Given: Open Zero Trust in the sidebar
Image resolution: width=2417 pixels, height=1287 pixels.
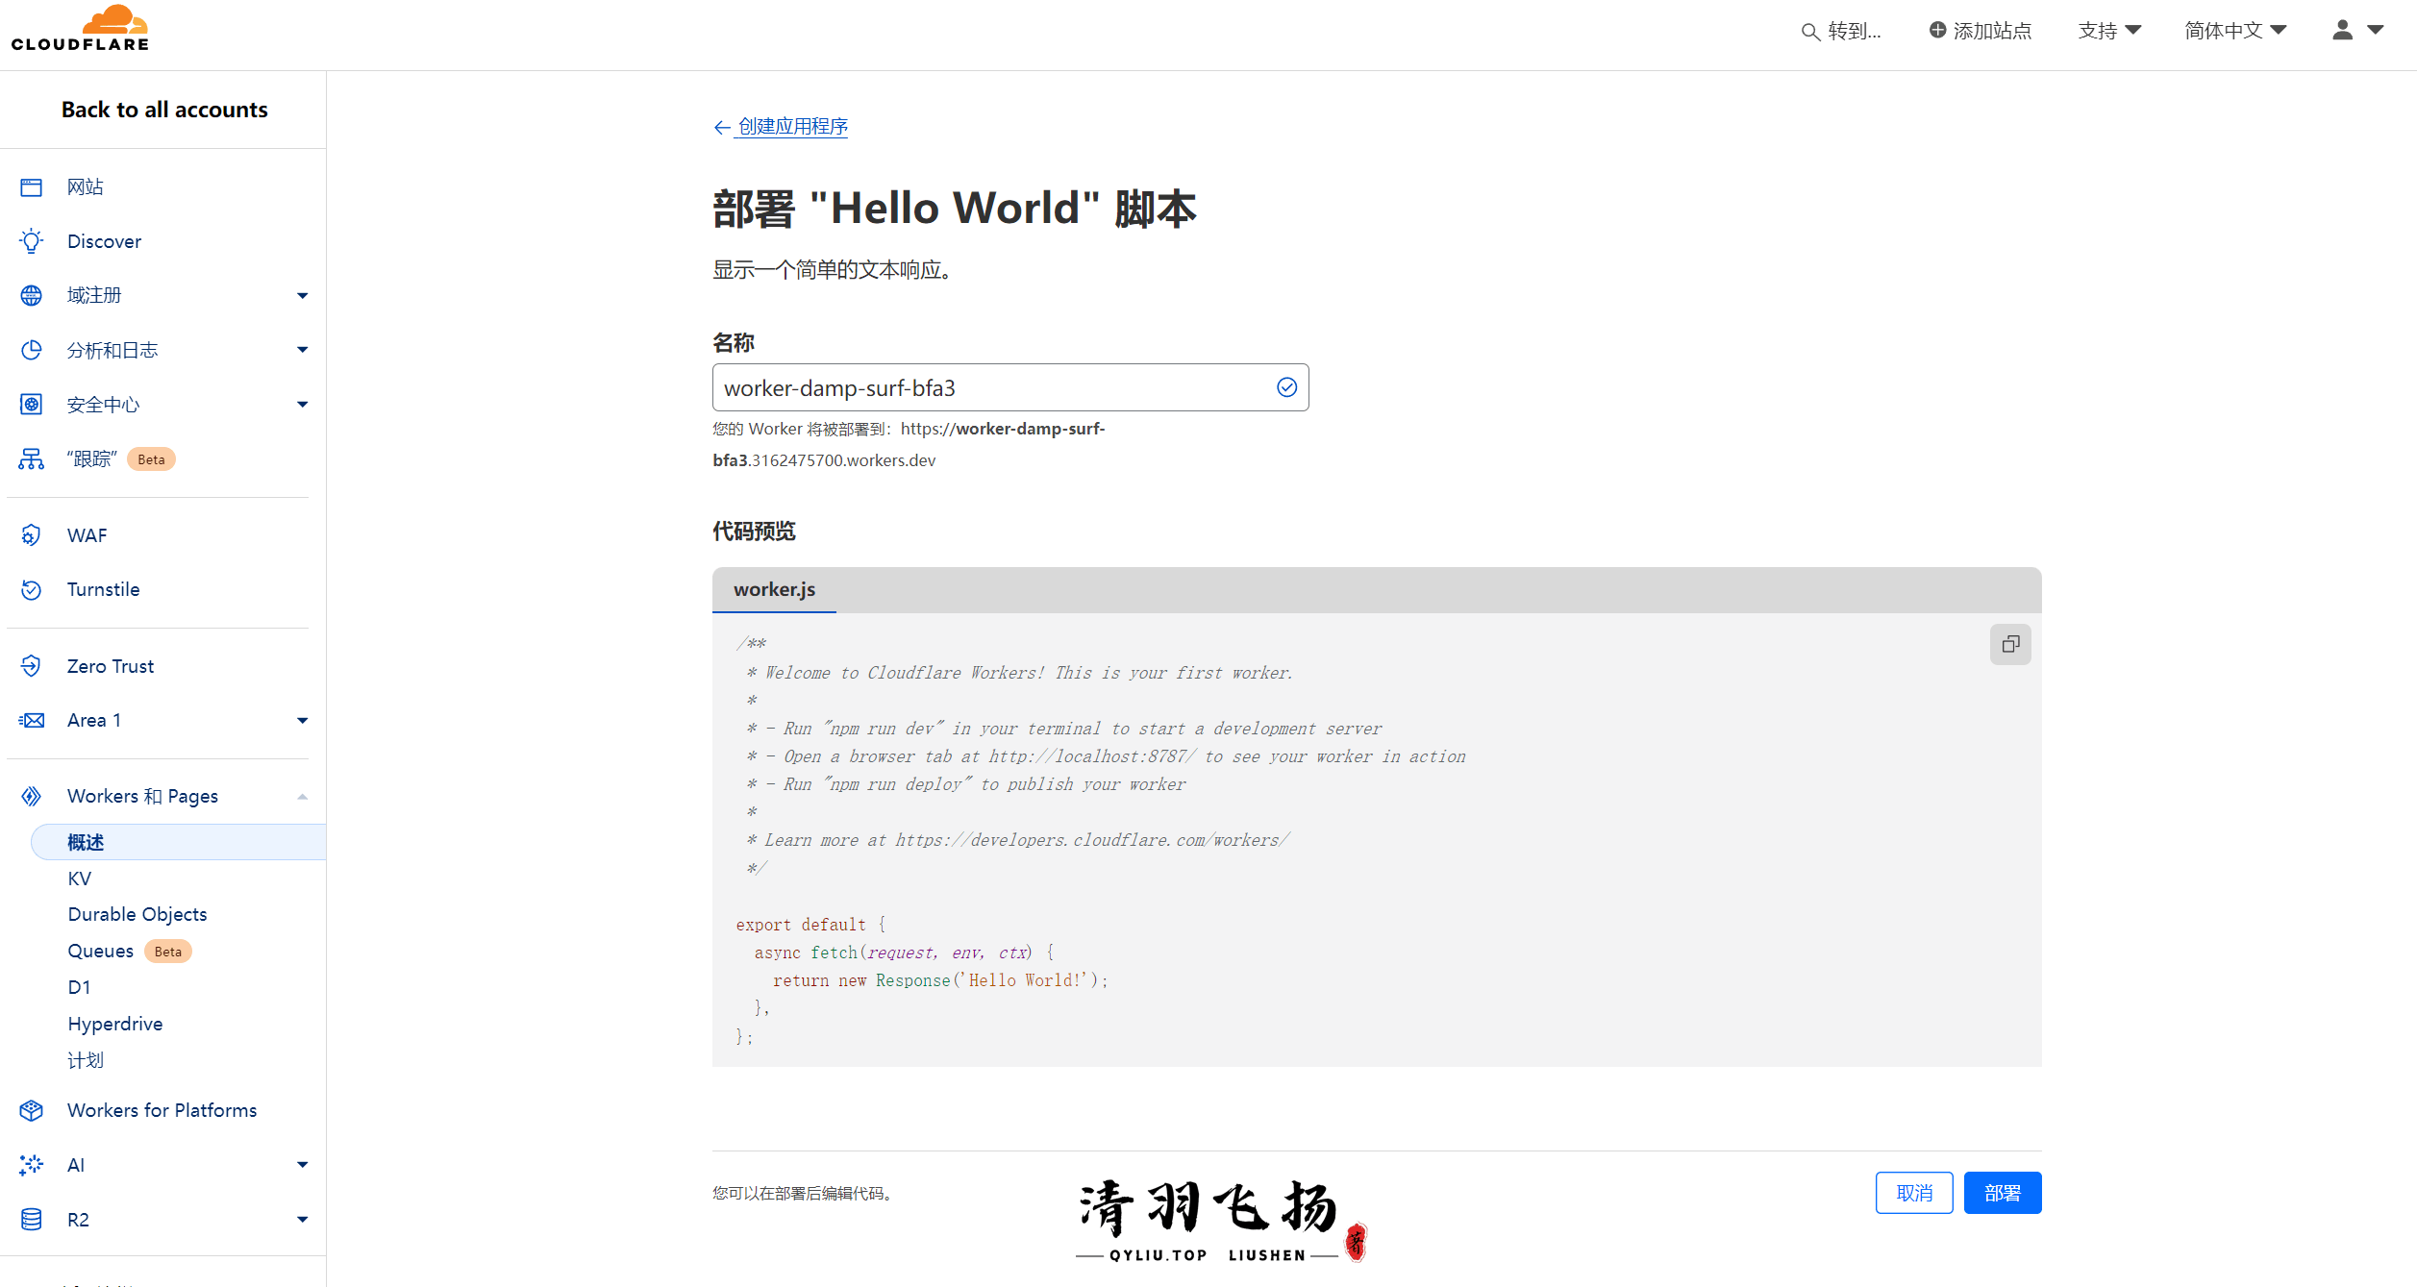Looking at the screenshot, I should tap(111, 666).
